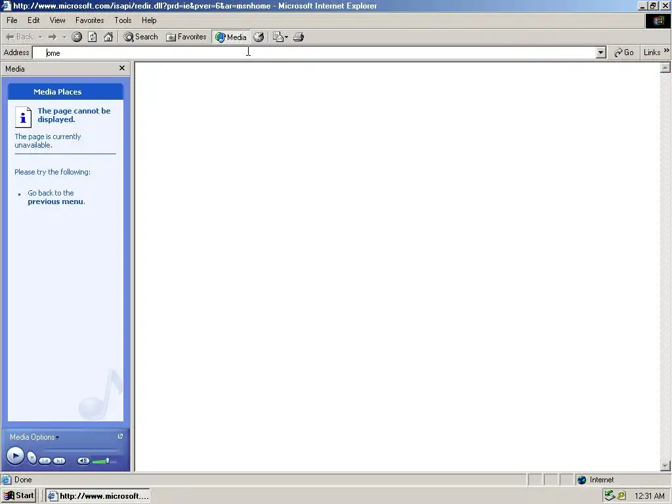Click the Stop button in media player
672x504 pixels.
coord(31,458)
